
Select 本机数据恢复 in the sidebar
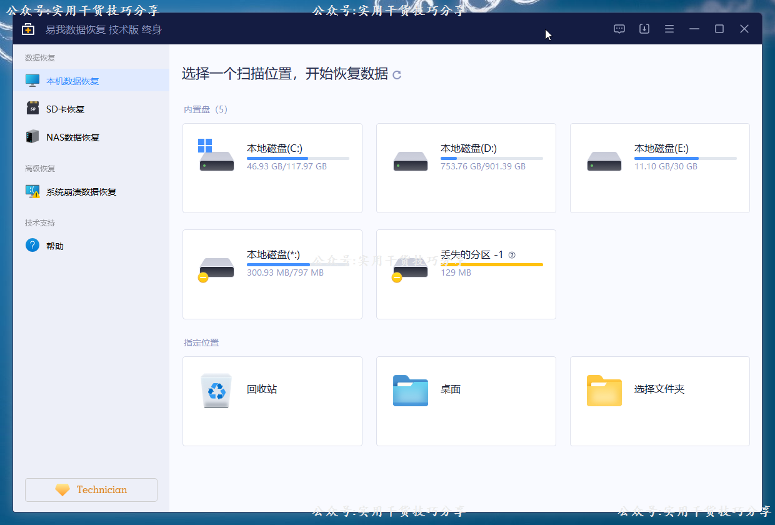(x=72, y=81)
